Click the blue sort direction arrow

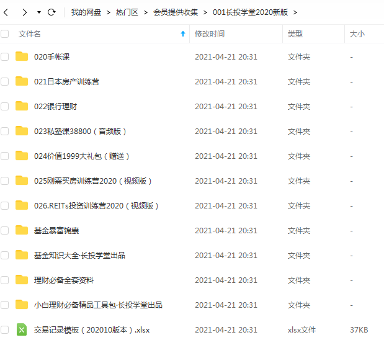point(183,34)
